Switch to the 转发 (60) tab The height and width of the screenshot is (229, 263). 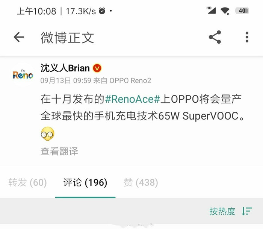coord(27,182)
